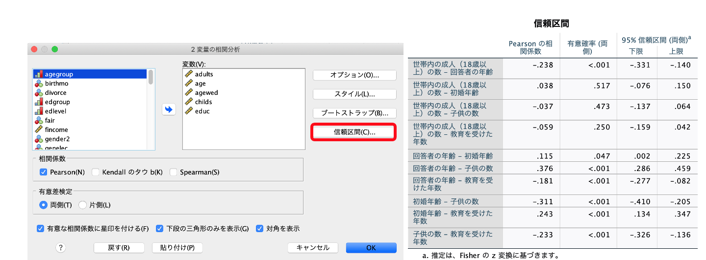The width and height of the screenshot is (706, 260).
Task: Toggle 対角を表示 checkbox
Action: (260, 229)
